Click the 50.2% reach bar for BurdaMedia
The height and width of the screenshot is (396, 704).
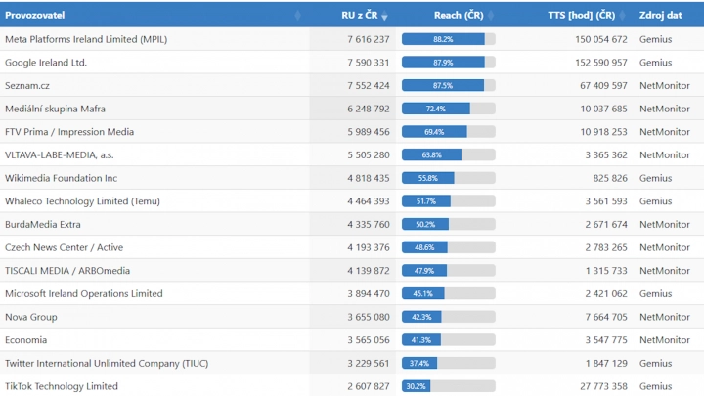tap(449, 224)
